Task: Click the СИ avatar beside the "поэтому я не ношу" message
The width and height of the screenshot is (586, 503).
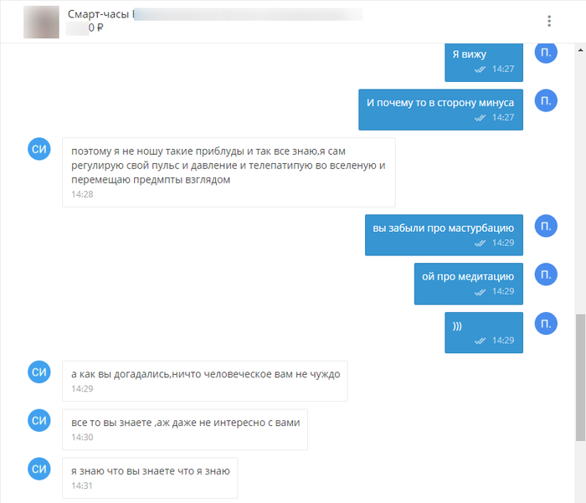Action: click(39, 149)
